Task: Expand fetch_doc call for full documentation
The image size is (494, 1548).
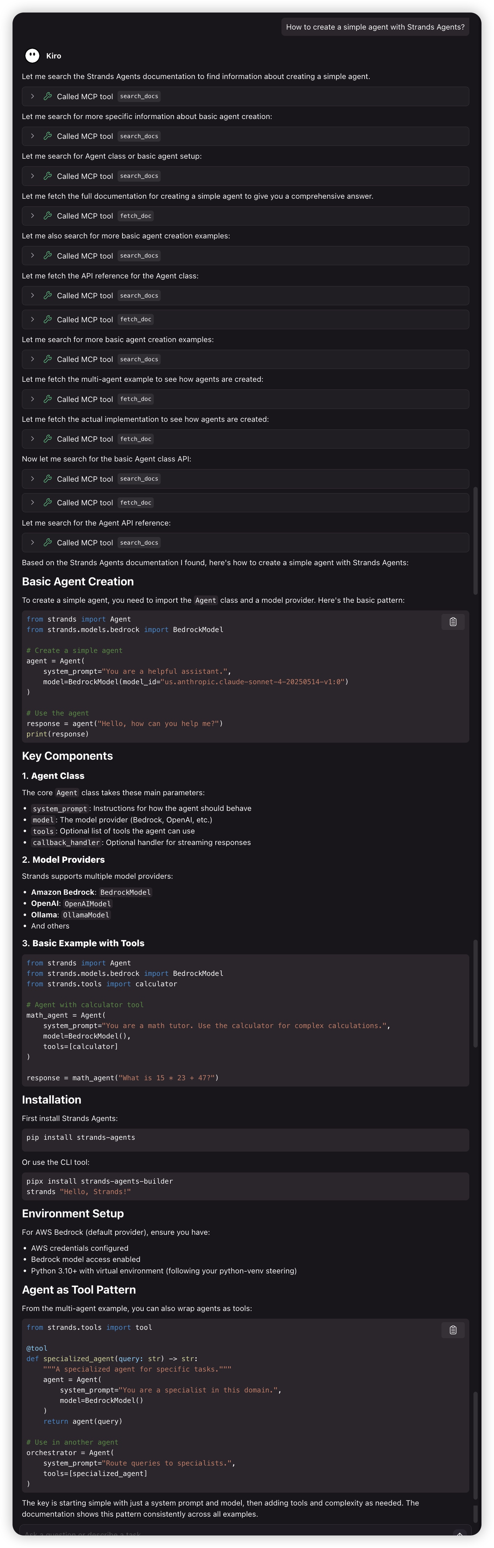Action: (x=32, y=216)
